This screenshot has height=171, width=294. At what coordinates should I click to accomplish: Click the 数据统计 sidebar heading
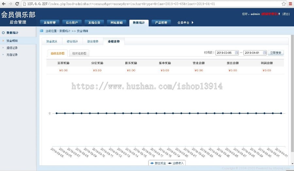(x=12, y=33)
